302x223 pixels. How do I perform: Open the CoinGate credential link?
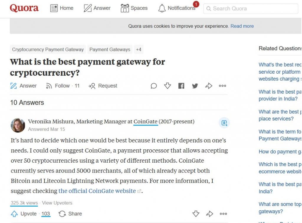[x=146, y=122]
